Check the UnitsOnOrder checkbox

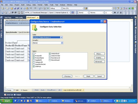[x=50, y=56]
